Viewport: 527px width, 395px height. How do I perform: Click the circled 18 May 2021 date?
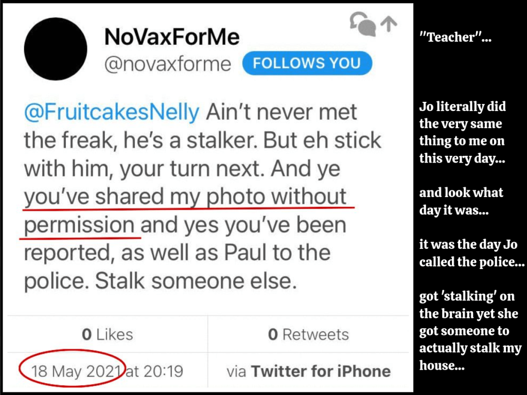(76, 371)
